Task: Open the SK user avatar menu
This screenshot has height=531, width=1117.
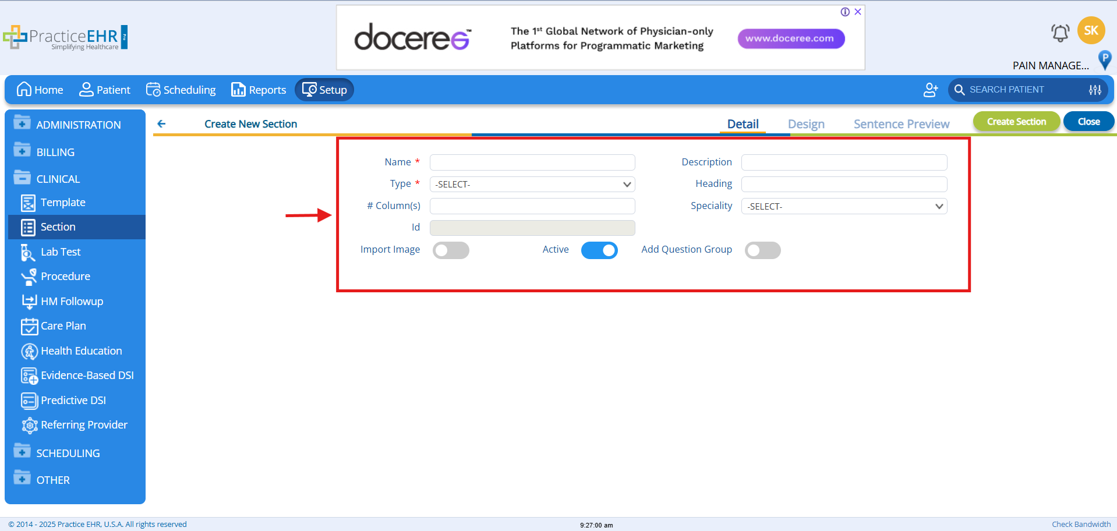Action: pyautogui.click(x=1091, y=30)
